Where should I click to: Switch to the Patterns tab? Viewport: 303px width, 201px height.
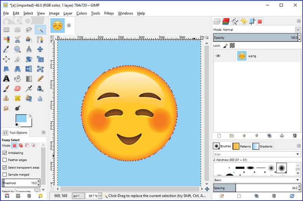(242, 146)
